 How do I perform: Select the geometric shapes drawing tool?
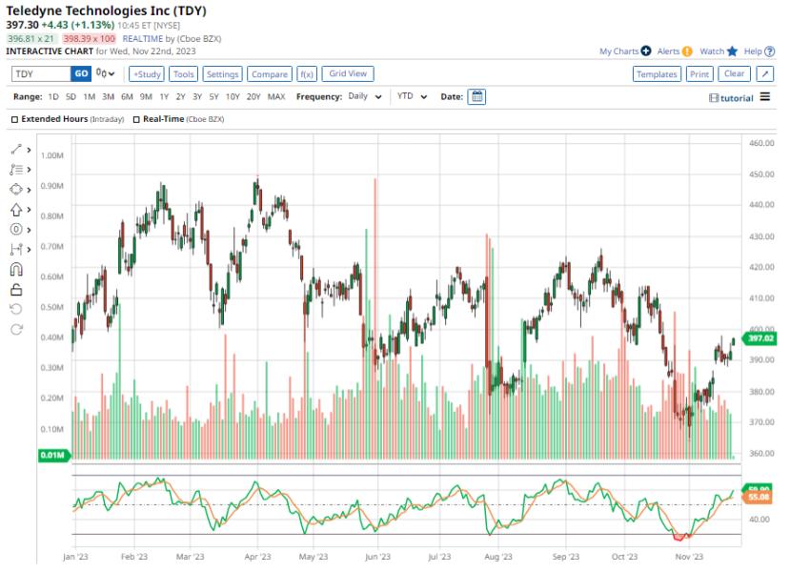(16, 190)
